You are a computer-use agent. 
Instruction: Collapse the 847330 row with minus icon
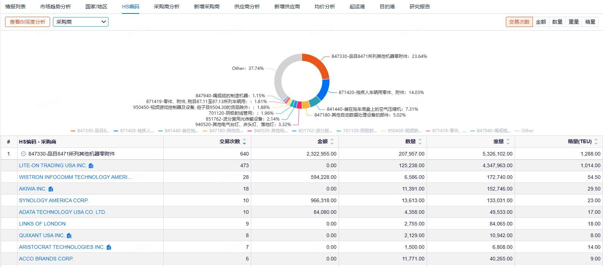23,154
